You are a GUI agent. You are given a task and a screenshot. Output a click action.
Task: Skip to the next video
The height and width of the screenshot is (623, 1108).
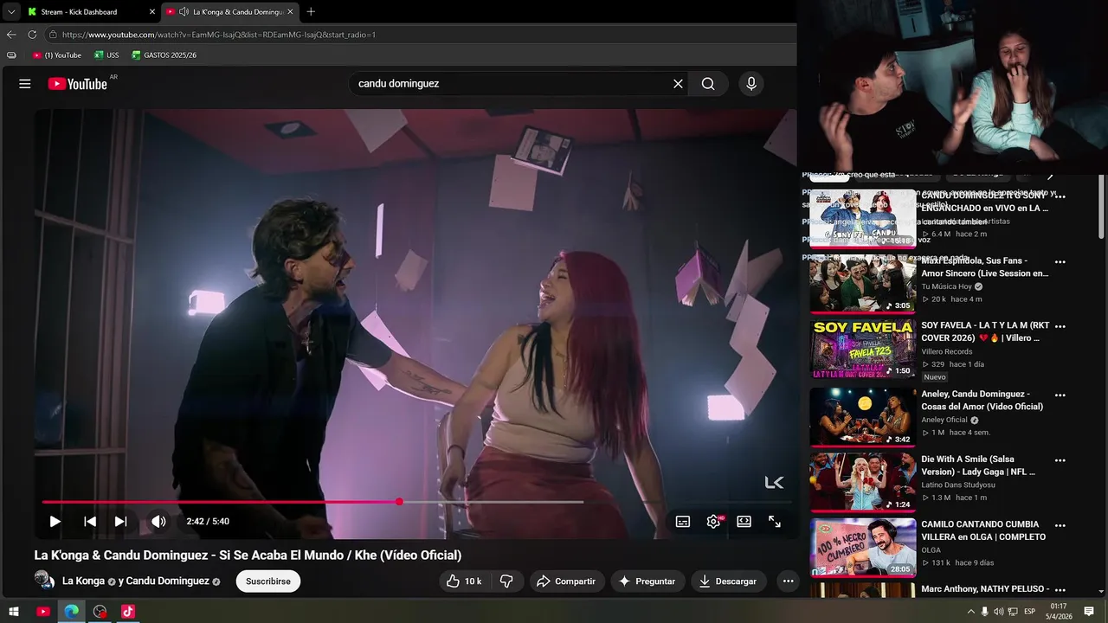coord(120,521)
